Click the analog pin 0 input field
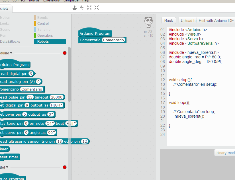This screenshot has height=180, width=235. point(38,81)
